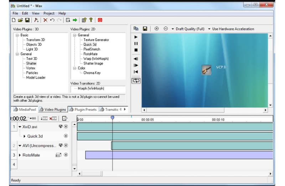285x186 pixels.
Task: Switch to the Plugin Presets tab
Action: [x=83, y=110]
